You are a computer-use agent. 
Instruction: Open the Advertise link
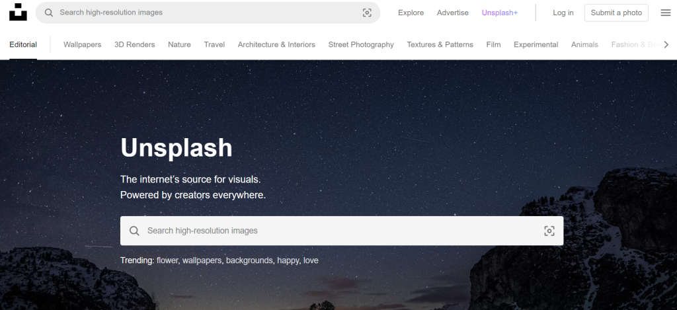[452, 13]
